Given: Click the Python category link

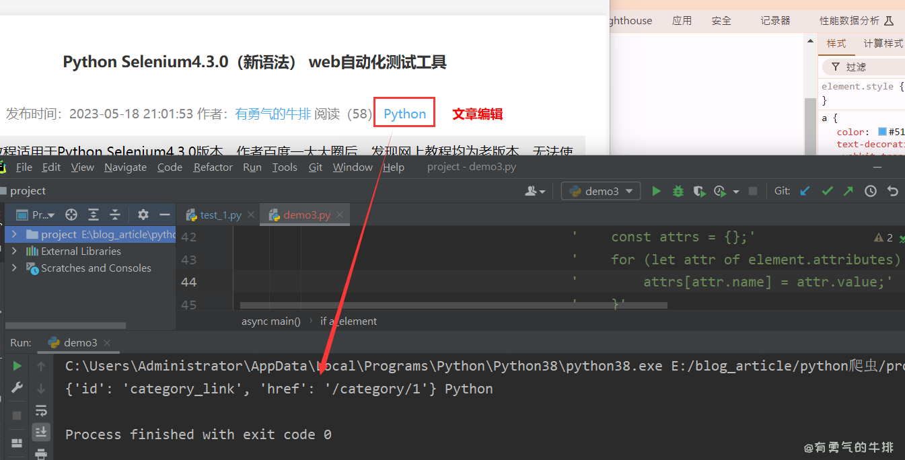Looking at the screenshot, I should tap(404, 114).
